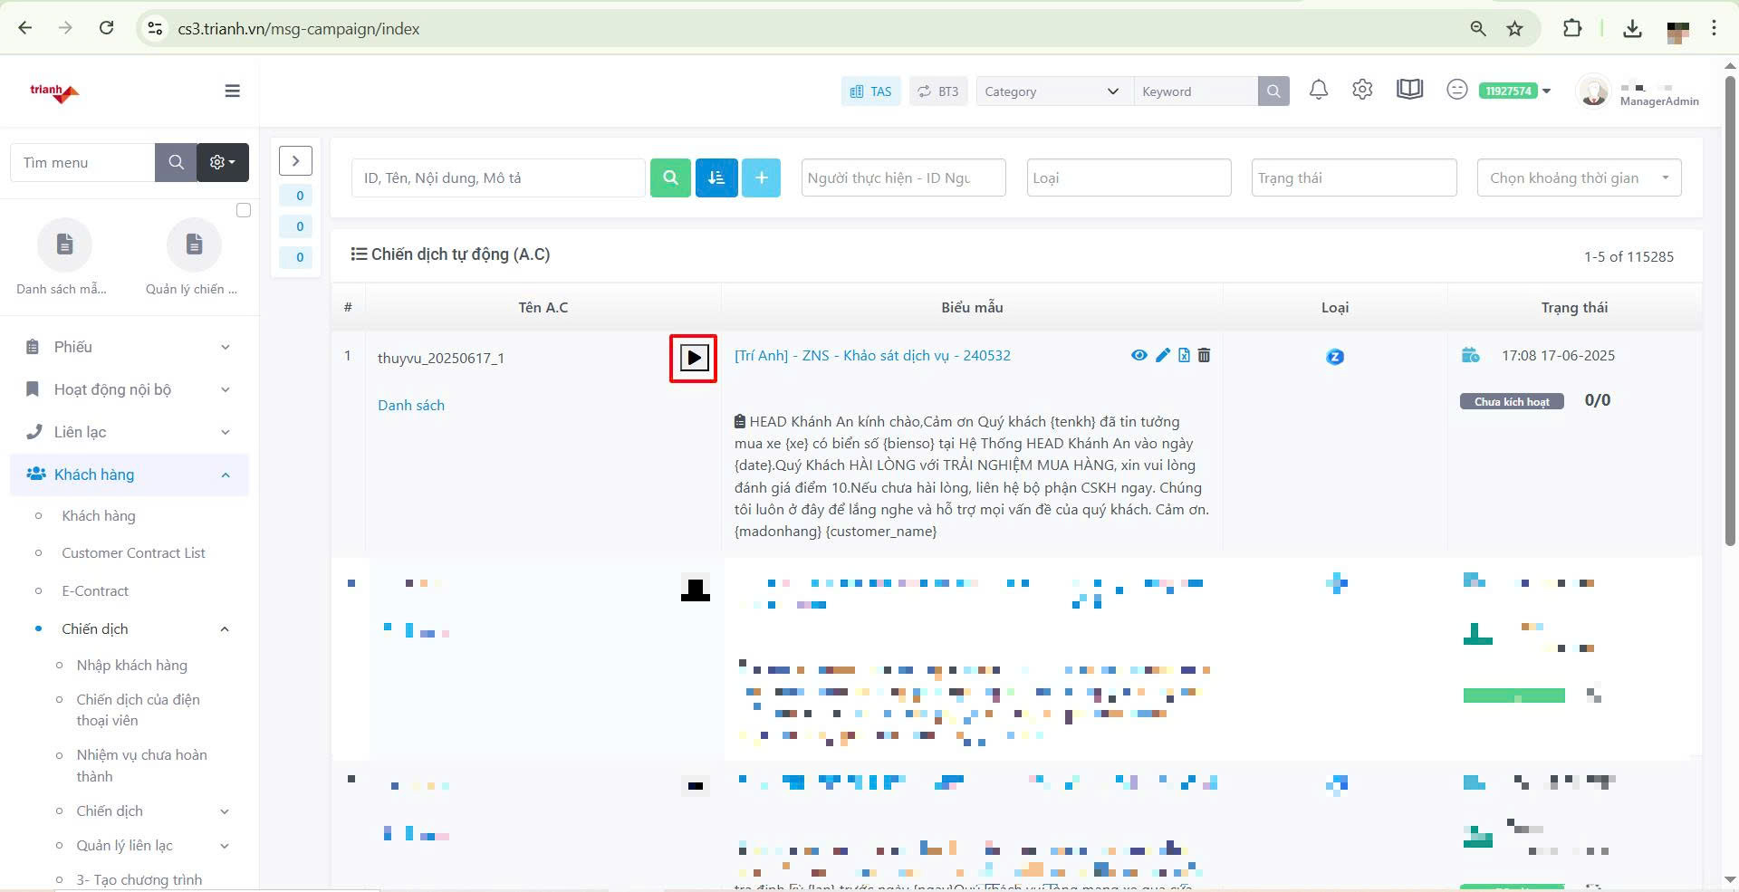Toggle the checkbox above shortcut icons
1739x892 pixels.
[x=243, y=210]
